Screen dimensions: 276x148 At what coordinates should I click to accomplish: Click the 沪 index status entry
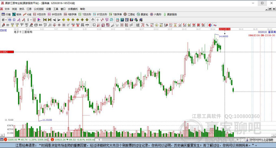point(27,140)
